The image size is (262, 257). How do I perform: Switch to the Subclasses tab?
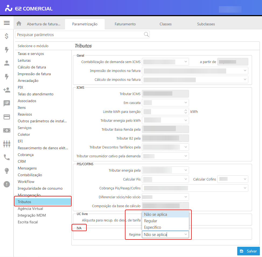(x=206, y=24)
